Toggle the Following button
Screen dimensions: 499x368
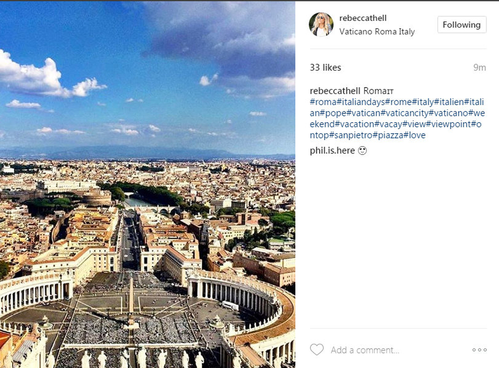(x=462, y=25)
